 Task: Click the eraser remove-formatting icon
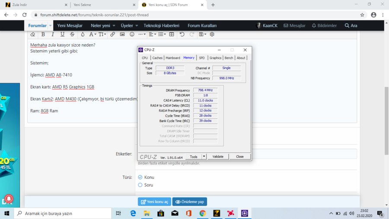pos(32,35)
